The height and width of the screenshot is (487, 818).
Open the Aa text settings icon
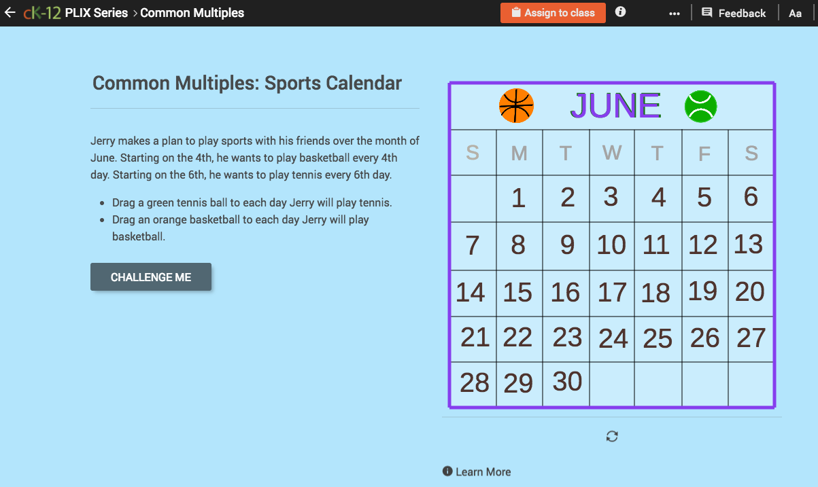[x=795, y=12]
